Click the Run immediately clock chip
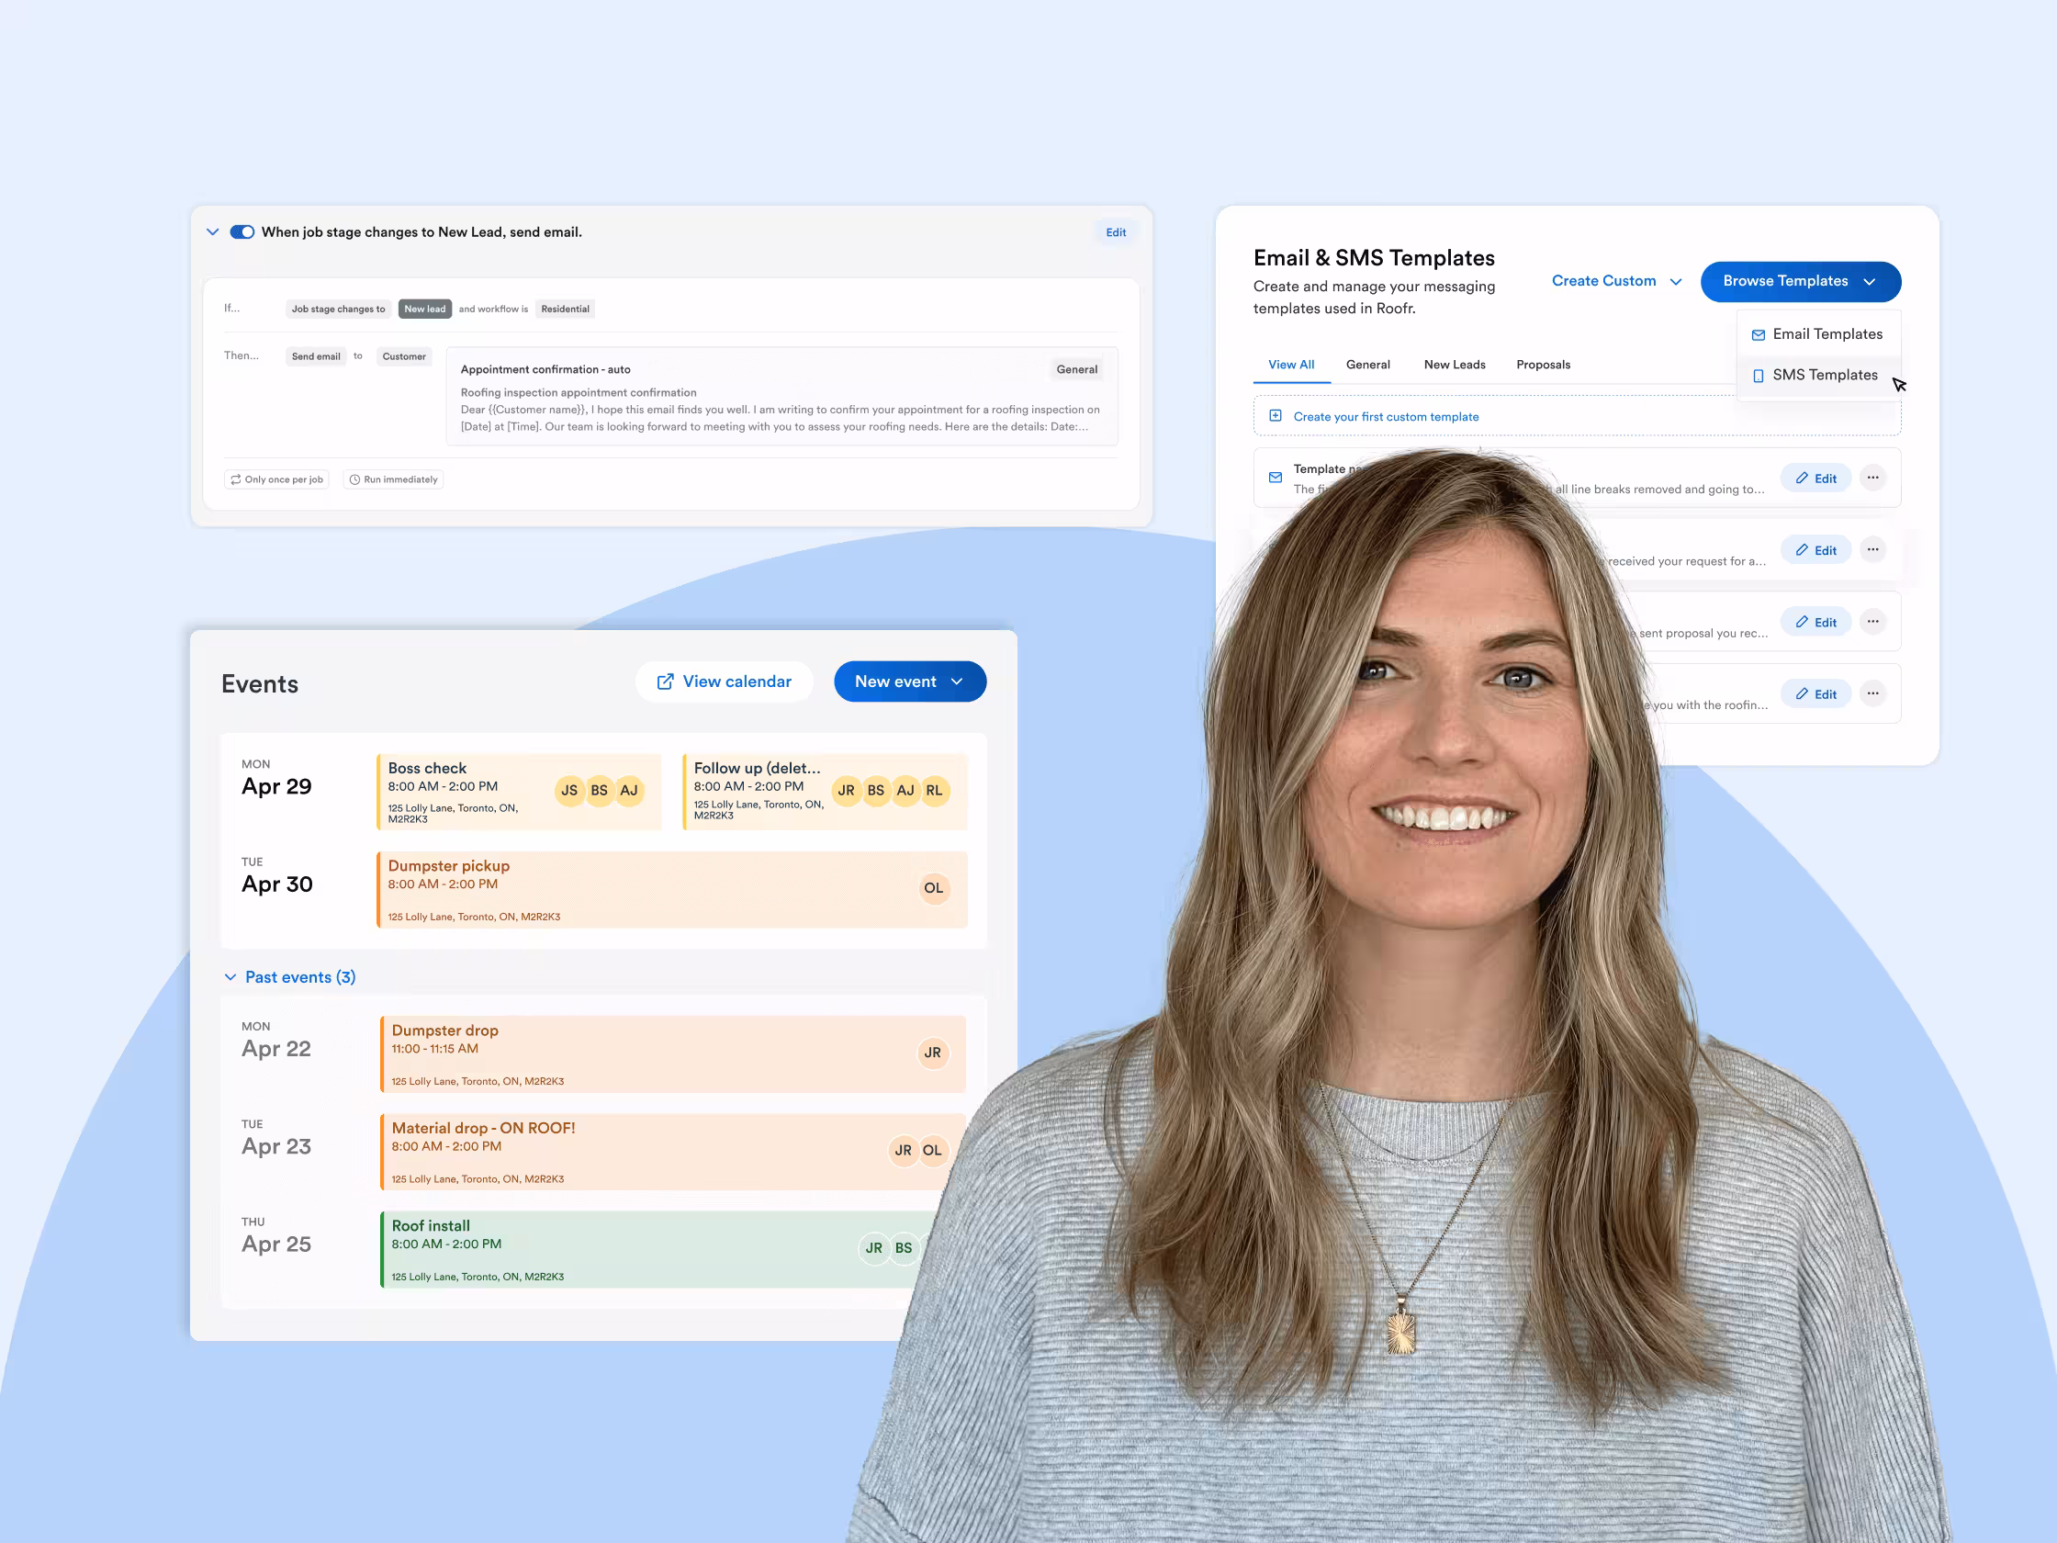 click(x=392, y=479)
